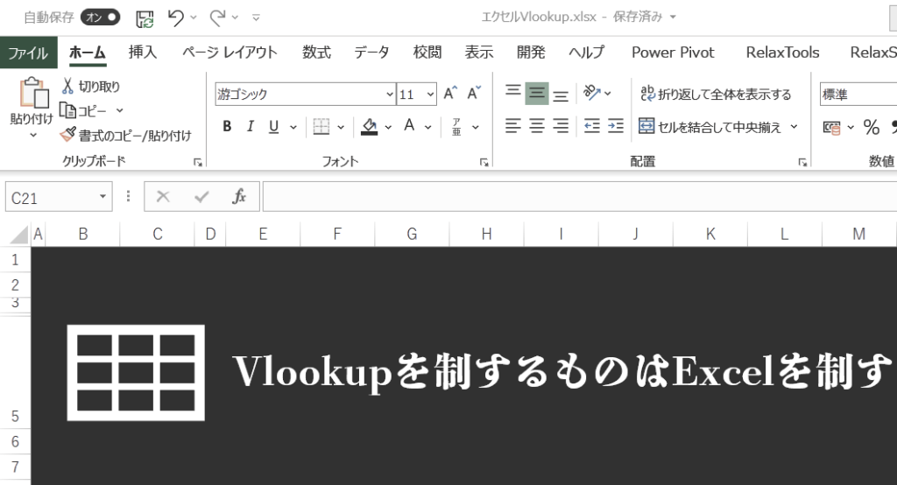The width and height of the screenshot is (897, 485).
Task: Open the Redo history dropdown
Action: pos(235,18)
